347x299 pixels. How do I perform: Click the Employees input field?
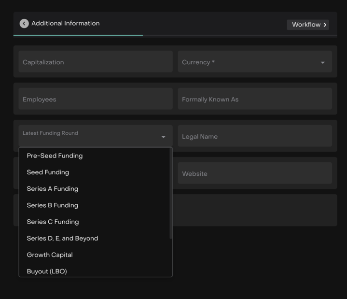(96, 99)
